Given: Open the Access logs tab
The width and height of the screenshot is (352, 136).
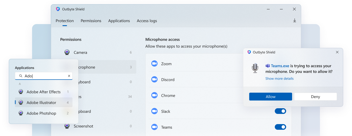Looking at the screenshot, I should tap(147, 21).
